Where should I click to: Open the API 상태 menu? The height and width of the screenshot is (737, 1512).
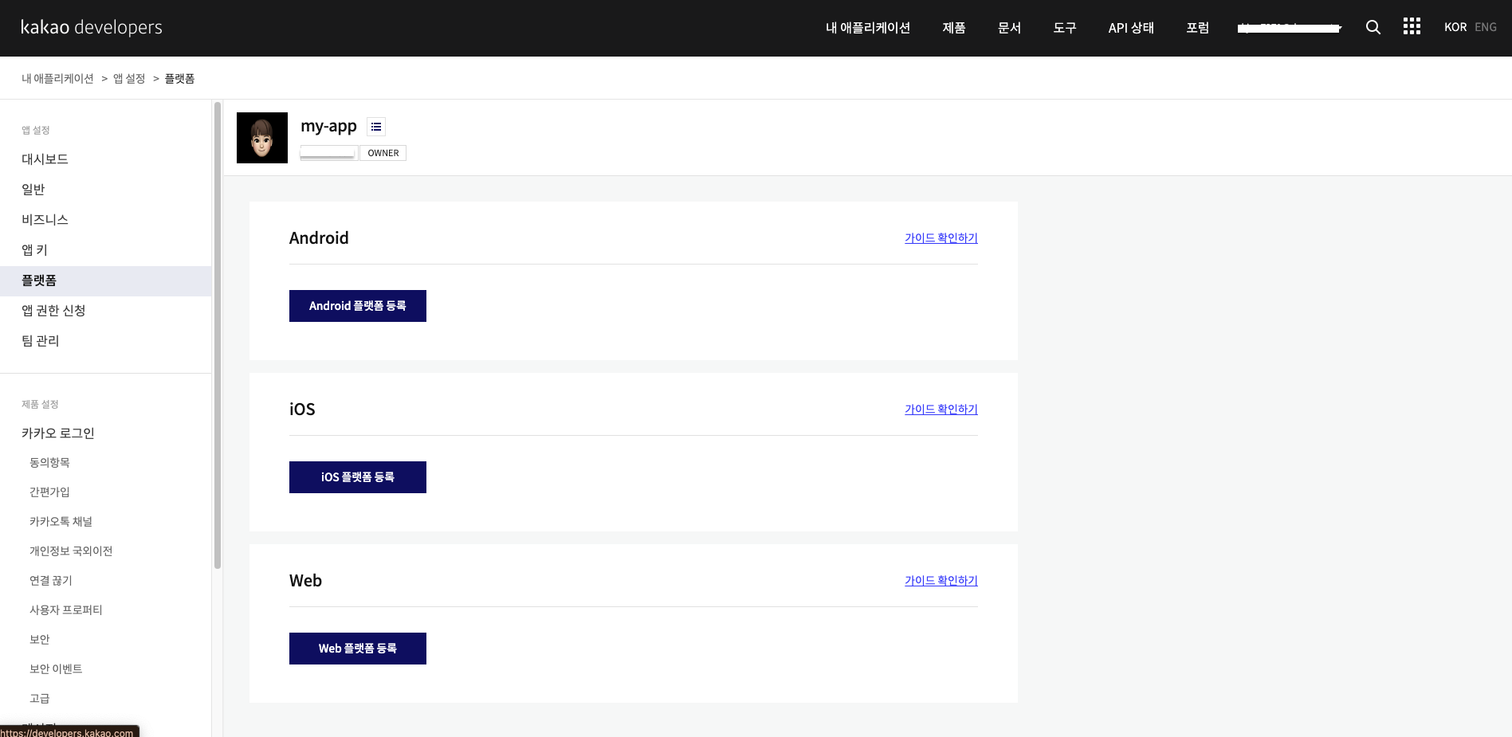coord(1131,28)
